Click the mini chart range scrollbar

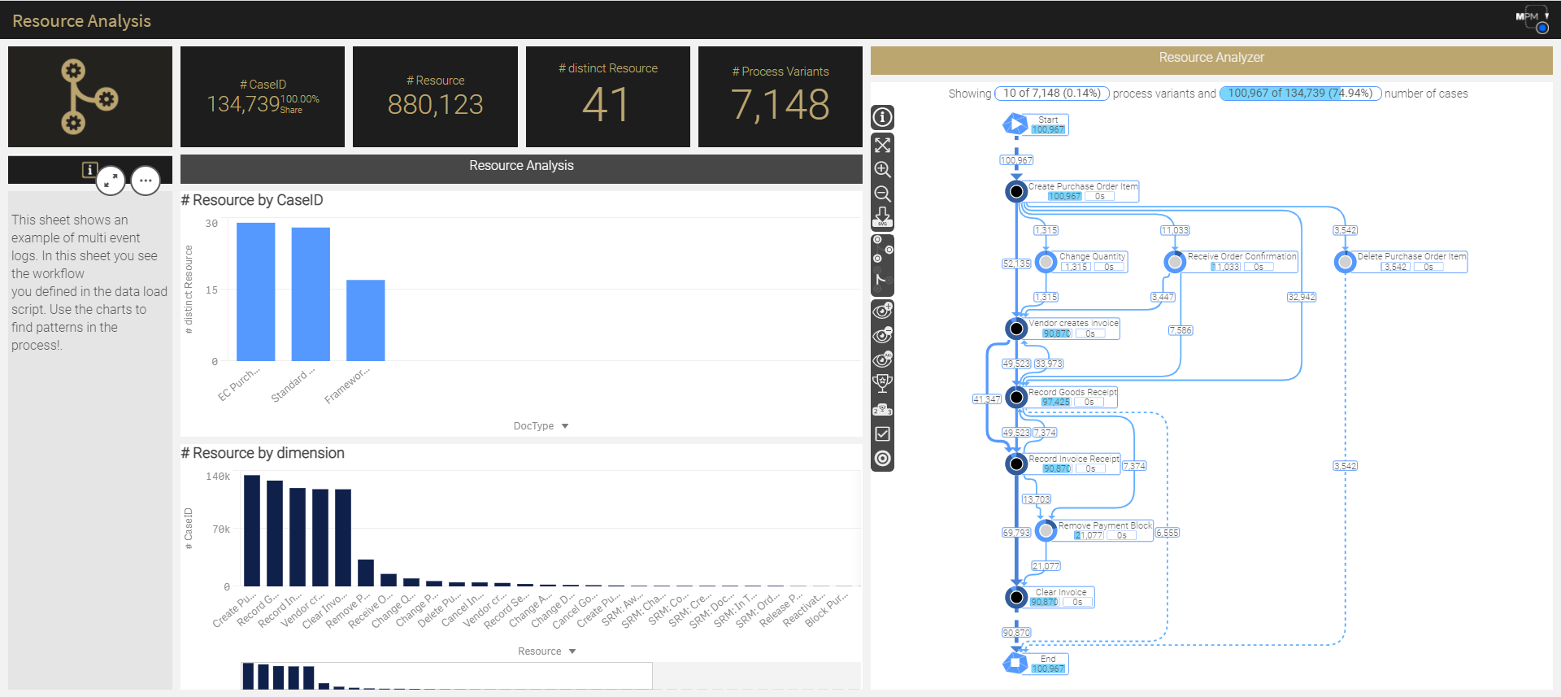446,676
